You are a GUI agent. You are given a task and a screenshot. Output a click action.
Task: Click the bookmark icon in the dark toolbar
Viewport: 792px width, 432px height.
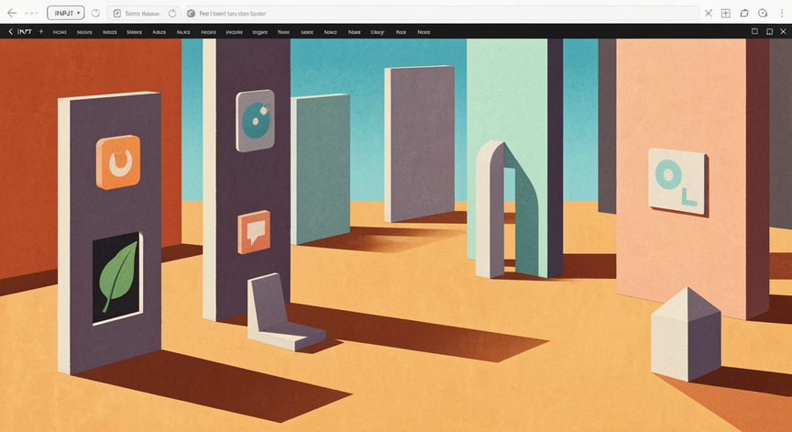(769, 31)
